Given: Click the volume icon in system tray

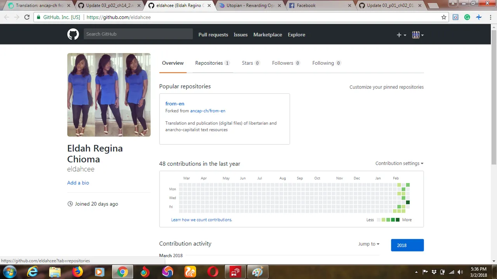Looking at the screenshot, I should 460,272.
